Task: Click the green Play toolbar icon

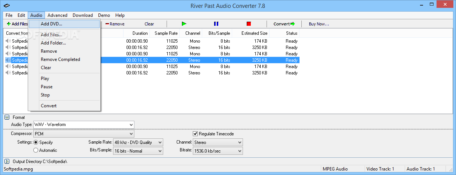Action: pyautogui.click(x=184, y=24)
